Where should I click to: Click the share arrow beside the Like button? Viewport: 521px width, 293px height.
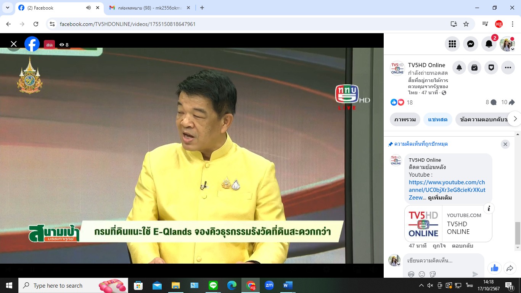tap(510, 268)
